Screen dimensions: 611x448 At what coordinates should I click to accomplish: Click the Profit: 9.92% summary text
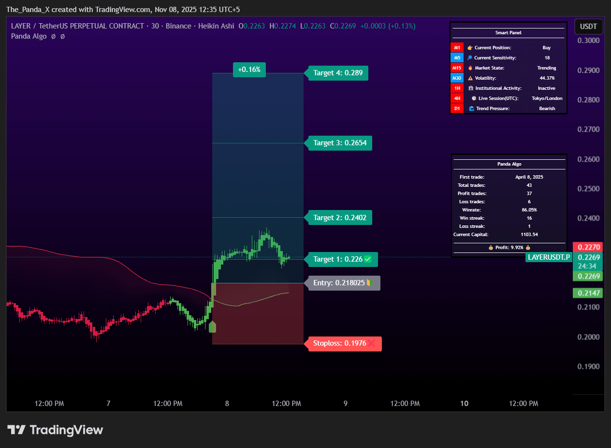click(509, 248)
